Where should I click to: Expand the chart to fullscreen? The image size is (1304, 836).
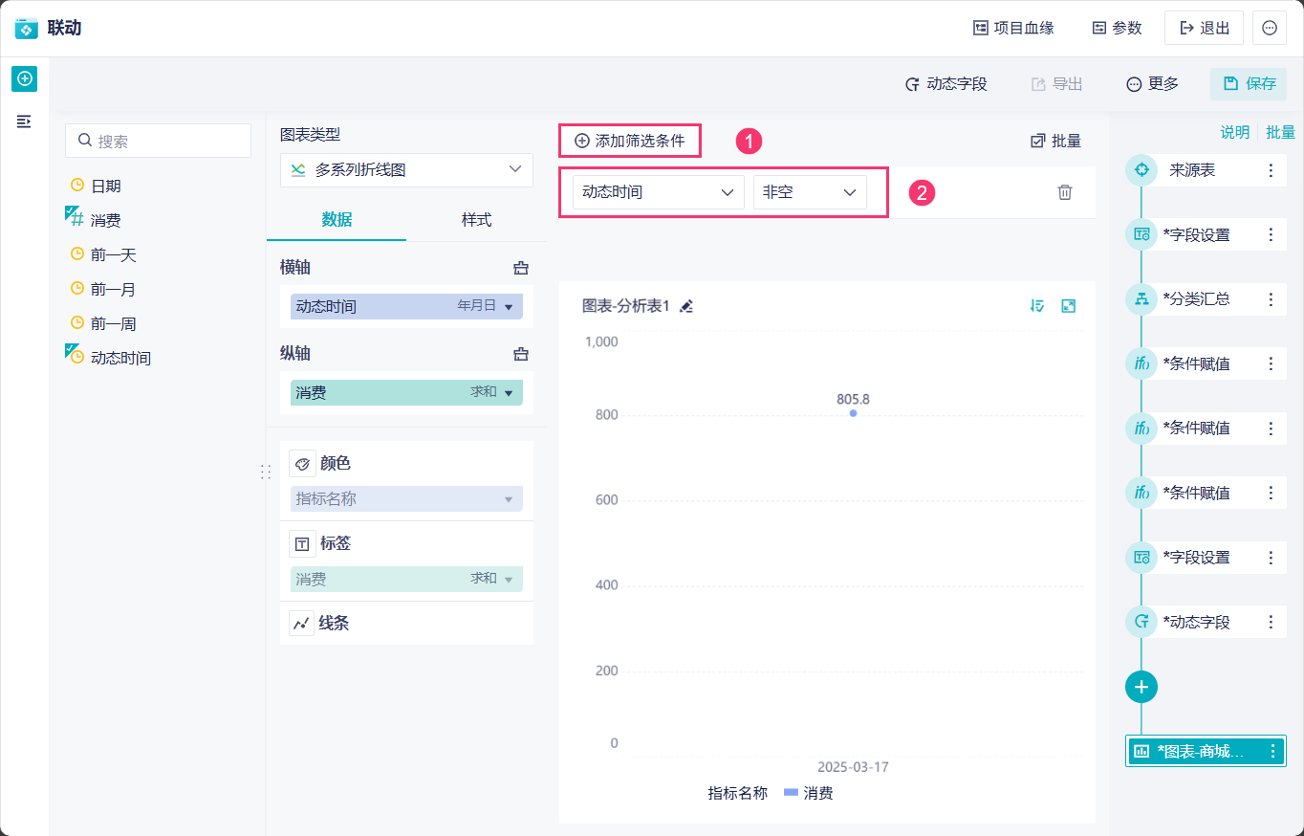click(x=1069, y=306)
